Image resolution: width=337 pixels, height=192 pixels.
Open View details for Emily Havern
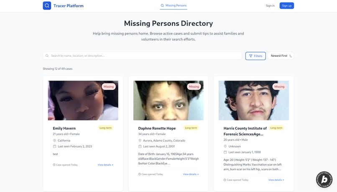[x=105, y=165]
